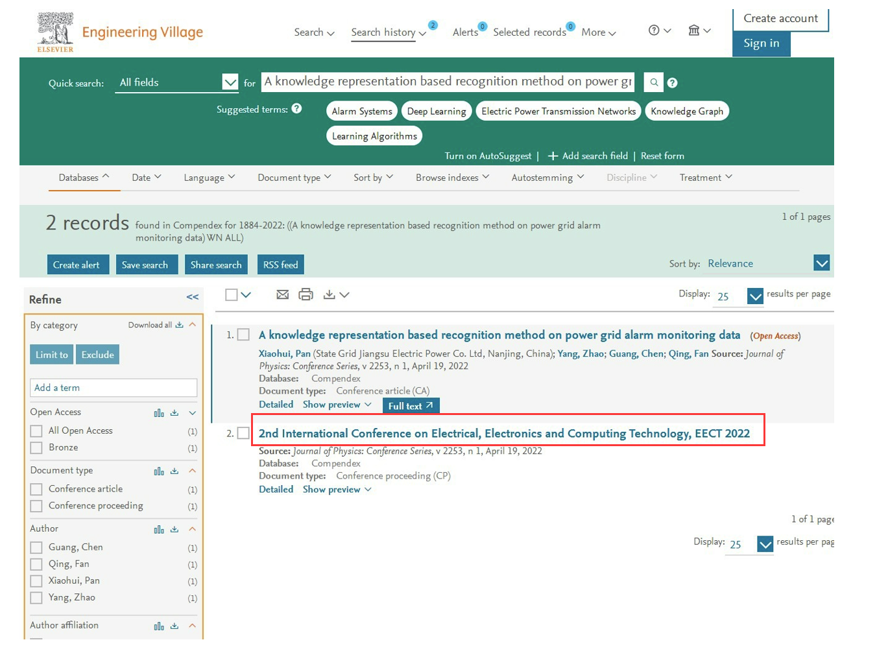The image size is (888, 666).
Task: Collapse Refine panel with double arrow
Action: pos(193,297)
